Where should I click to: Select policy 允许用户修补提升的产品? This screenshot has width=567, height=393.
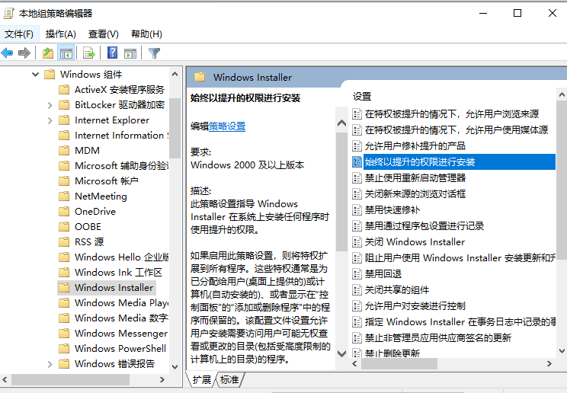(409, 145)
